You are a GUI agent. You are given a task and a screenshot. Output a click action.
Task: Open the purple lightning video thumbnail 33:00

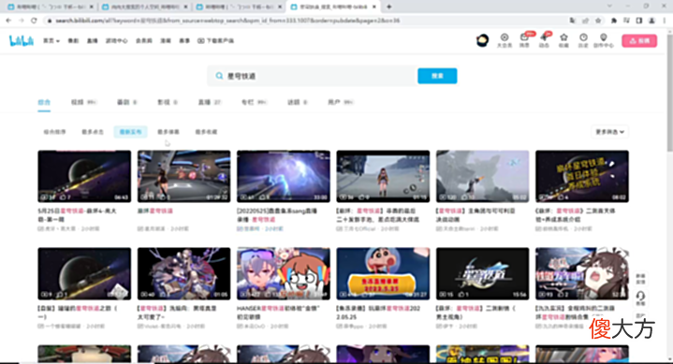tap(284, 176)
